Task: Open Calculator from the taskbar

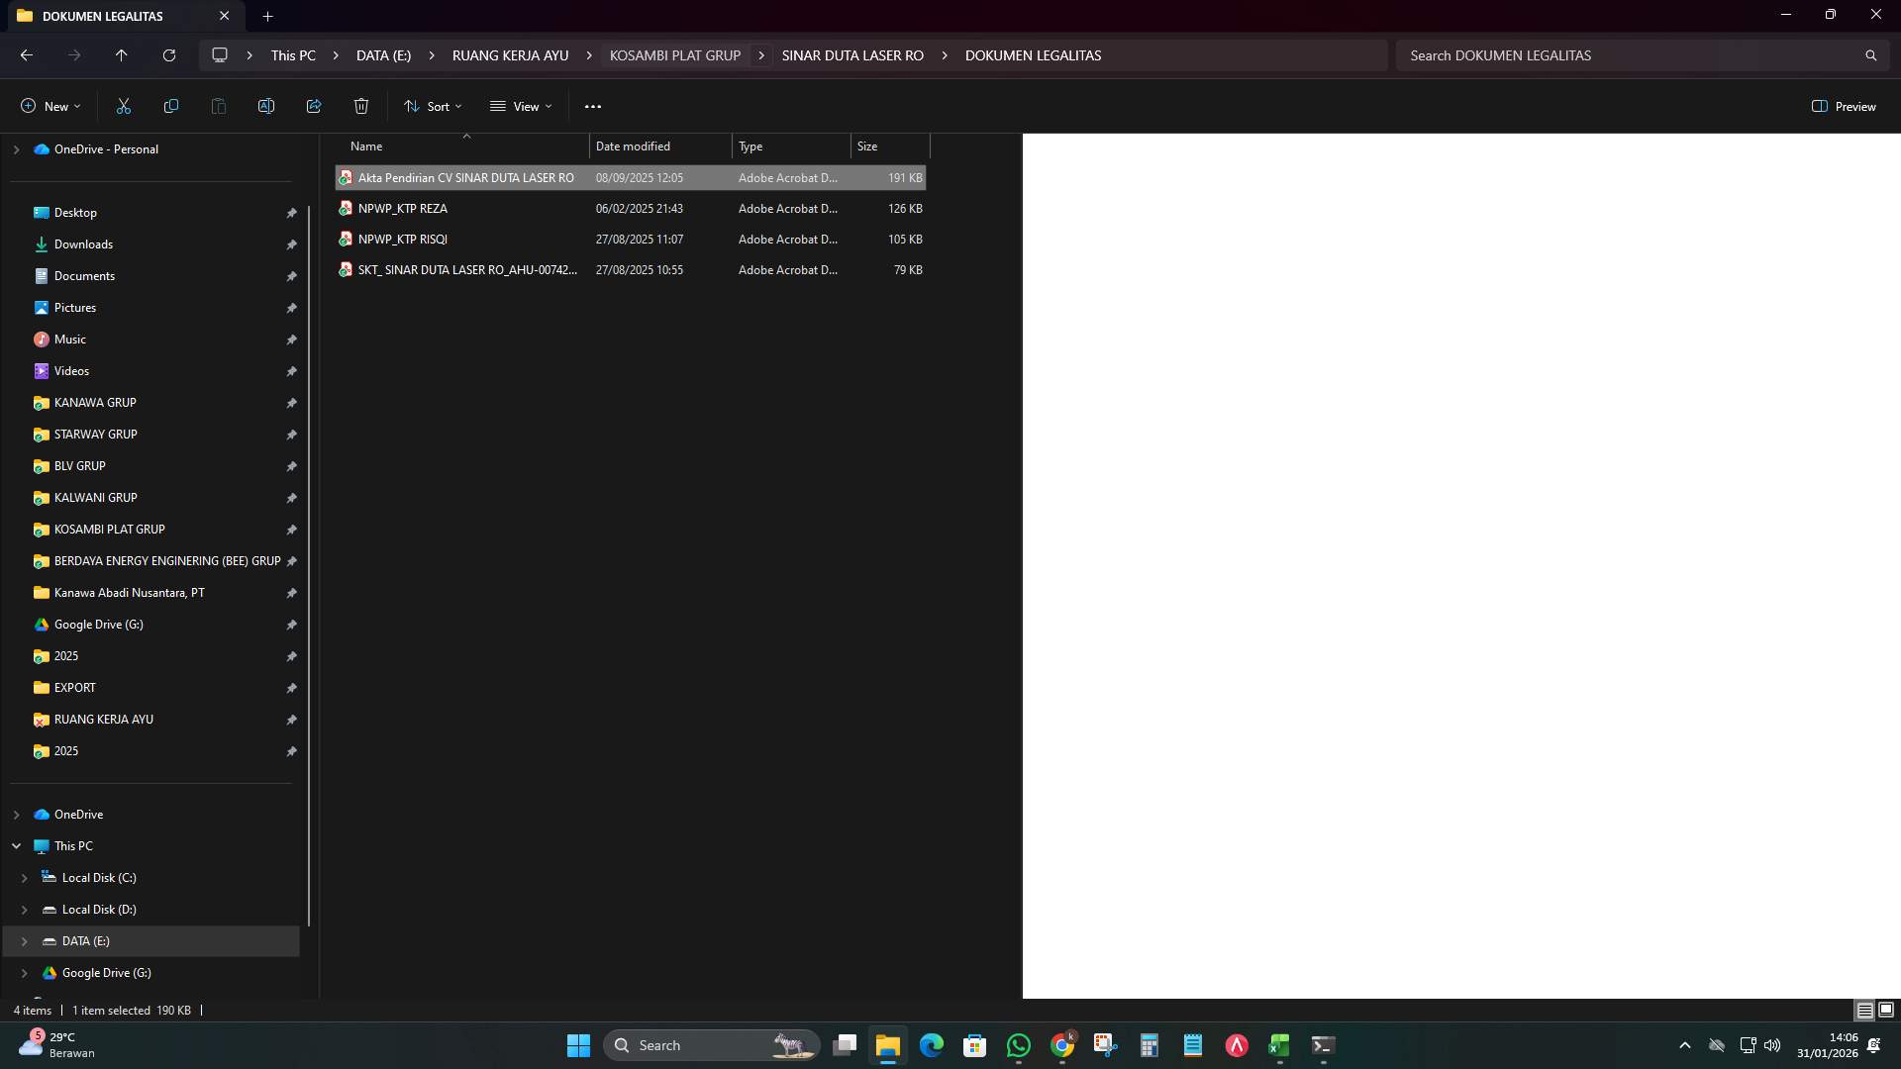Action: click(1149, 1044)
